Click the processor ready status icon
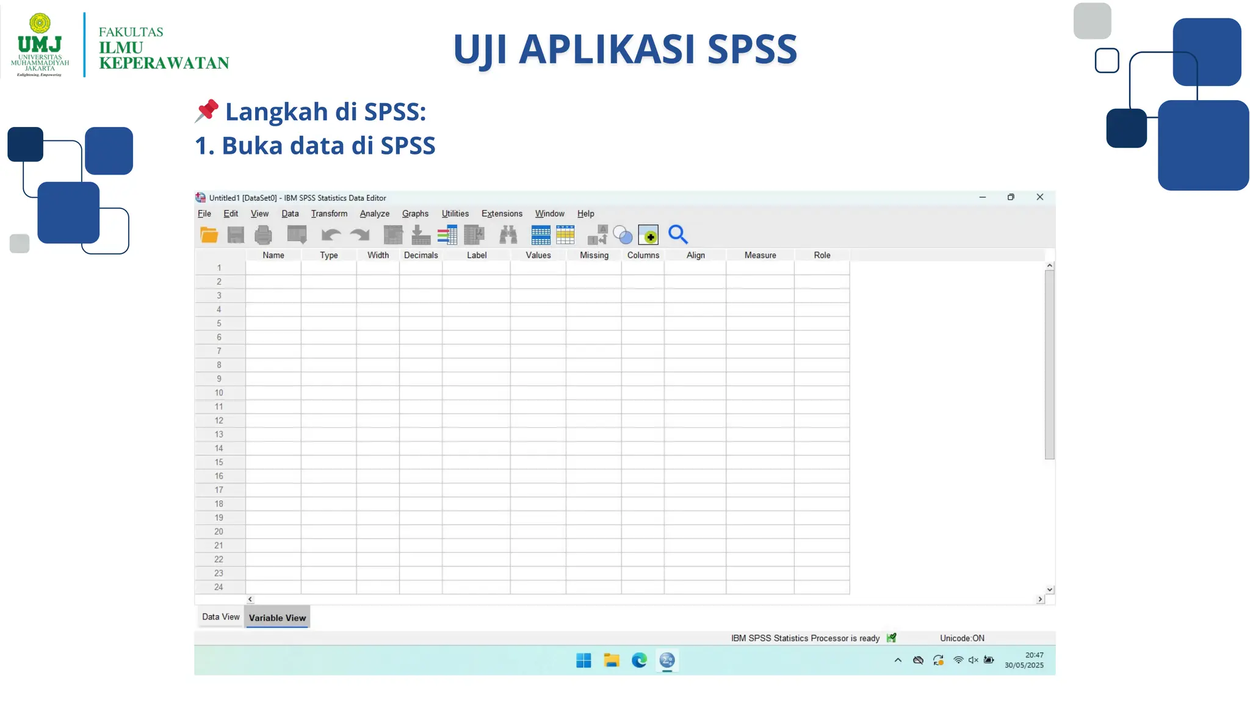This screenshot has width=1250, height=703. pyautogui.click(x=892, y=638)
